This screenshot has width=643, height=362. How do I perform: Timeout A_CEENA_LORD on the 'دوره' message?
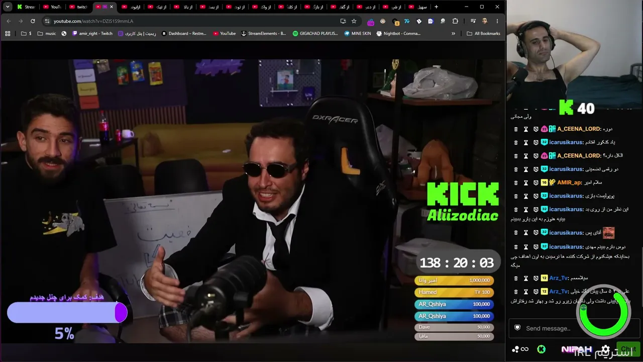(526, 129)
